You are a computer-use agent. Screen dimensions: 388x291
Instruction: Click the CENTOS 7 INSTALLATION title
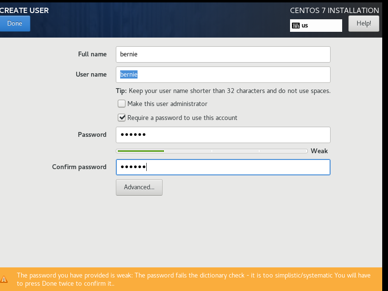334,11
